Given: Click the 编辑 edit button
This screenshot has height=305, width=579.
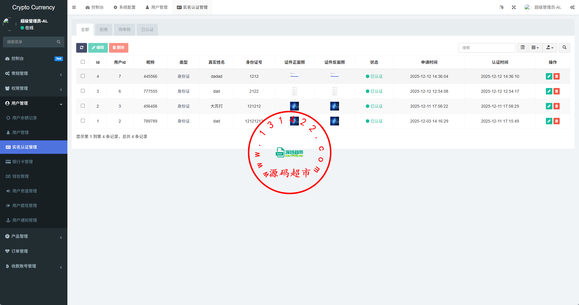Looking at the screenshot, I should point(98,48).
